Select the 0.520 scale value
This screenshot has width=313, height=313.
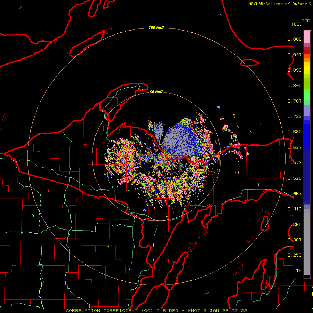[295, 178]
